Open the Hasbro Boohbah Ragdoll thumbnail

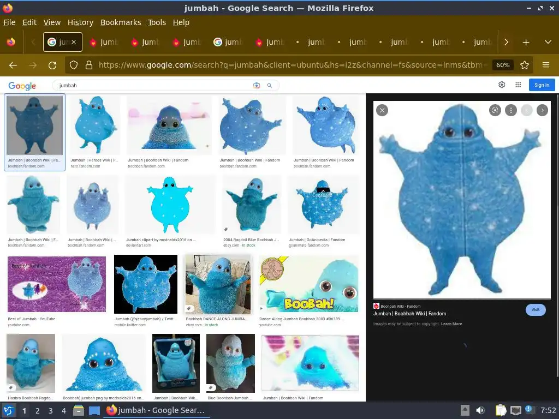[31, 363]
